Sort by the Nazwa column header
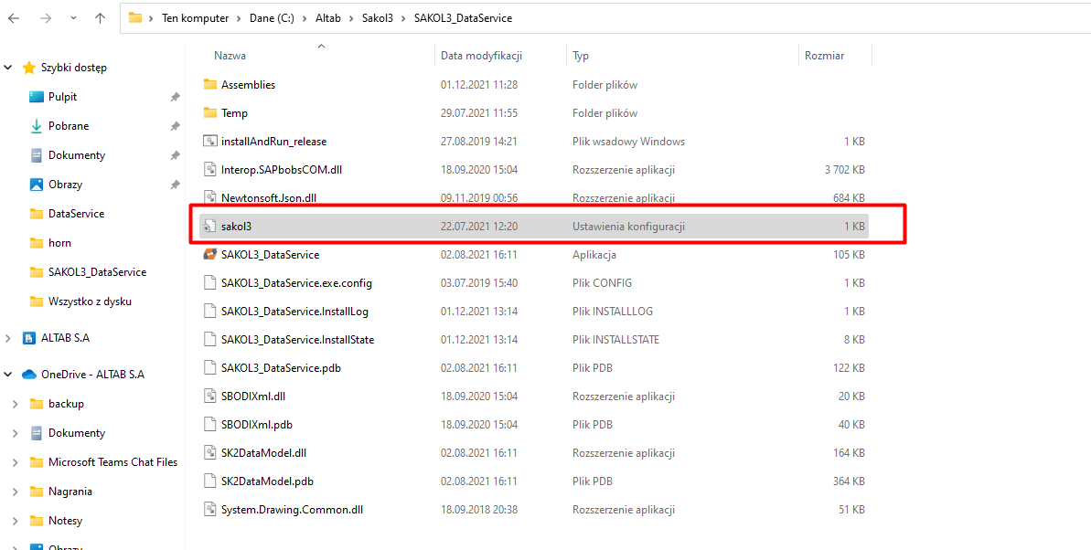 coord(229,55)
